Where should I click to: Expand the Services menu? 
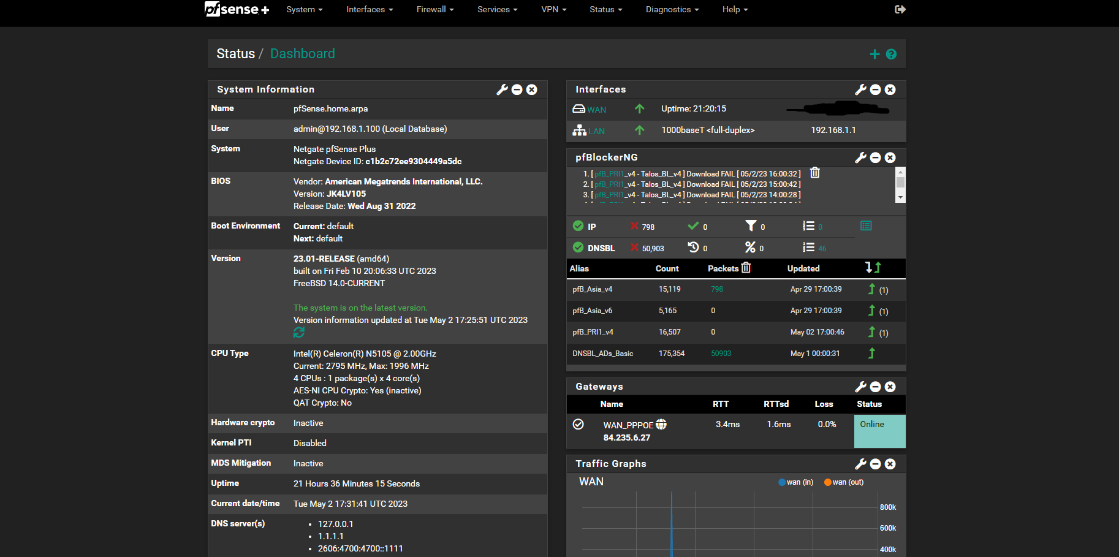click(498, 9)
